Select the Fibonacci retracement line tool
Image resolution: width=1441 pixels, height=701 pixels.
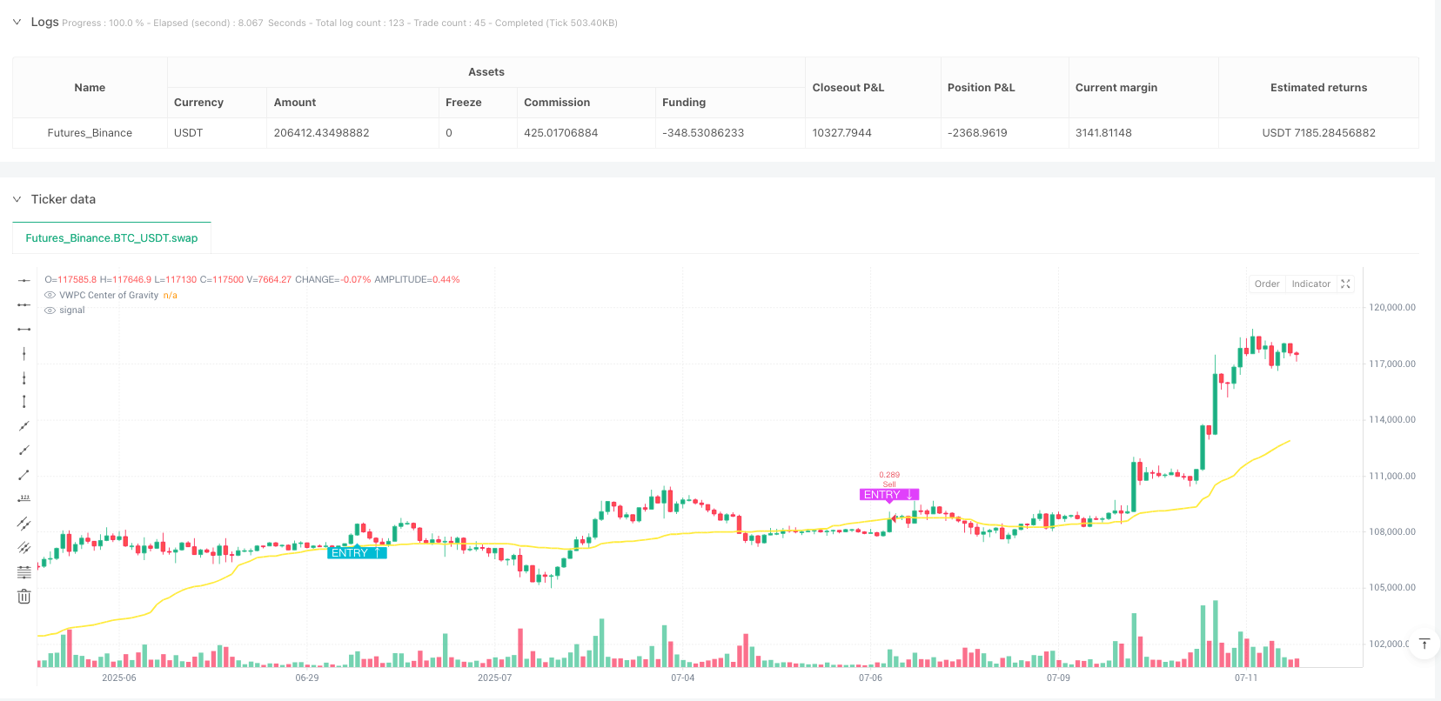tap(24, 571)
